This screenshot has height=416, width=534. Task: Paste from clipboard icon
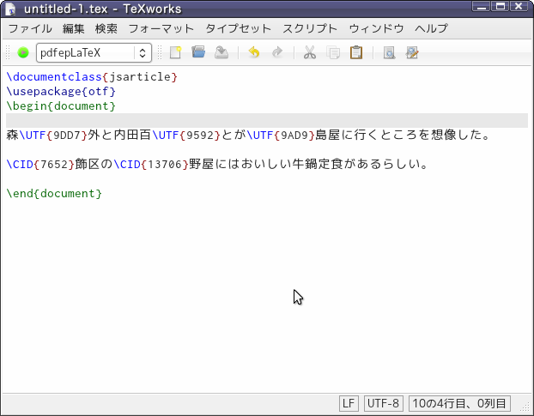pos(356,52)
